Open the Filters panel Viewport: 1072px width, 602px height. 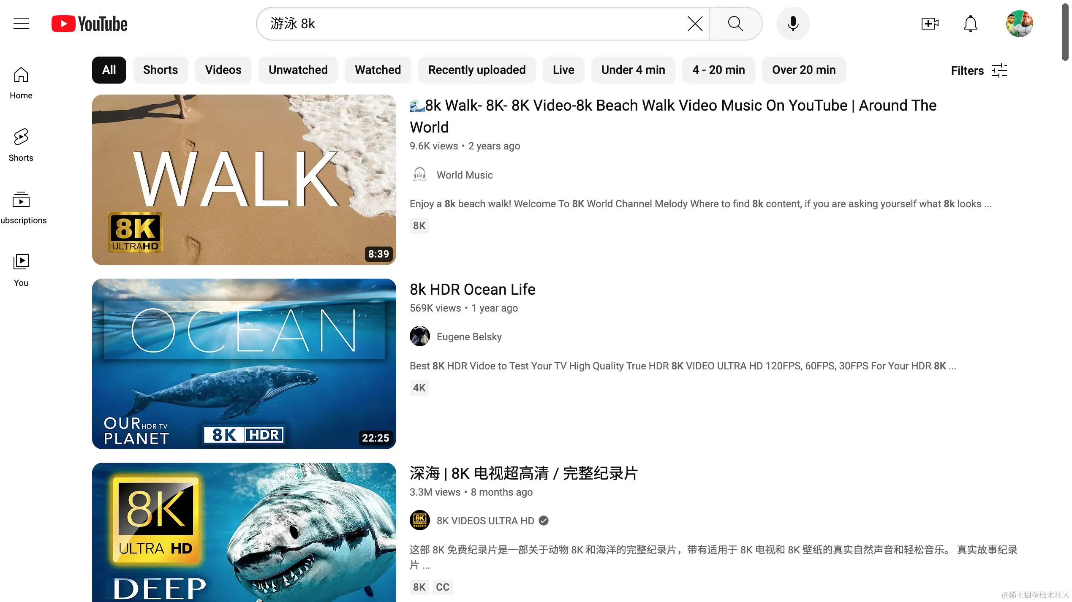point(979,71)
